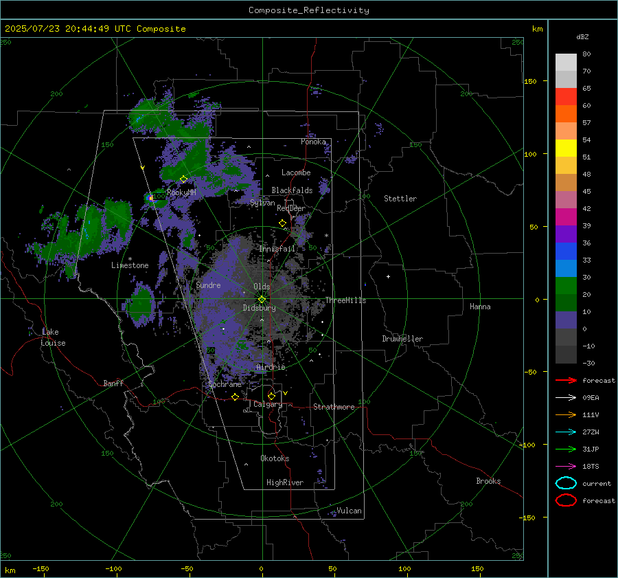Screen dimensions: 618x578
Task: Click the Innisfail town label
Action: 277,249
